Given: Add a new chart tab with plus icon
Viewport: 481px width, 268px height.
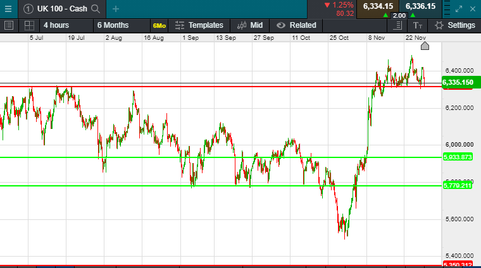Looking at the screenshot, I should coord(116,9).
